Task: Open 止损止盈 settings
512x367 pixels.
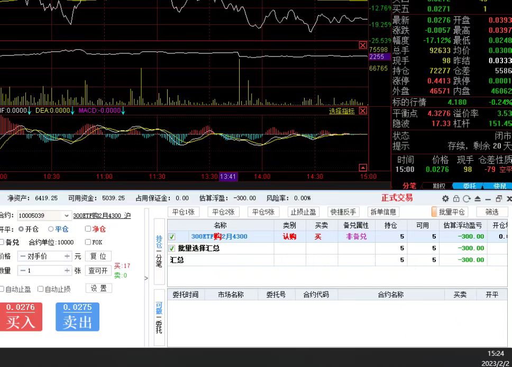Action: 304,212
